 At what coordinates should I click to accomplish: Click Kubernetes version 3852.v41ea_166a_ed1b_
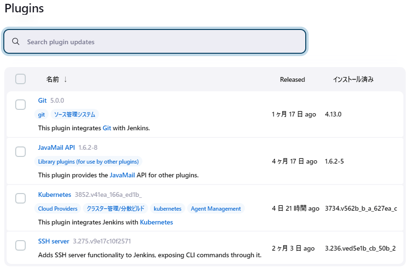click(108, 195)
